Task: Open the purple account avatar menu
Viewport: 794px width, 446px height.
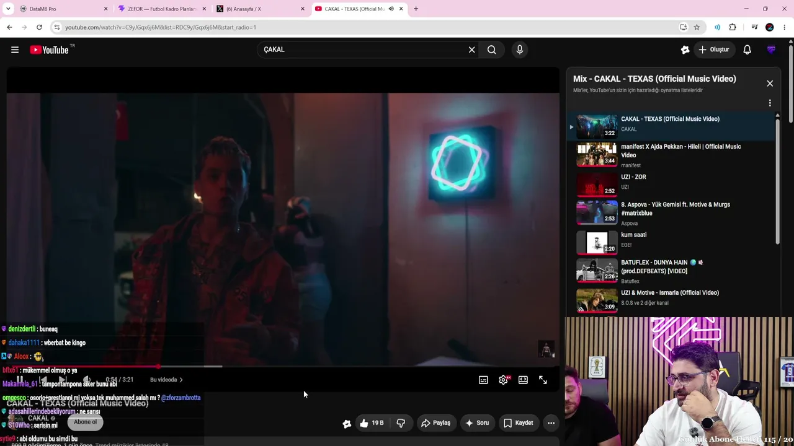Action: [x=771, y=50]
